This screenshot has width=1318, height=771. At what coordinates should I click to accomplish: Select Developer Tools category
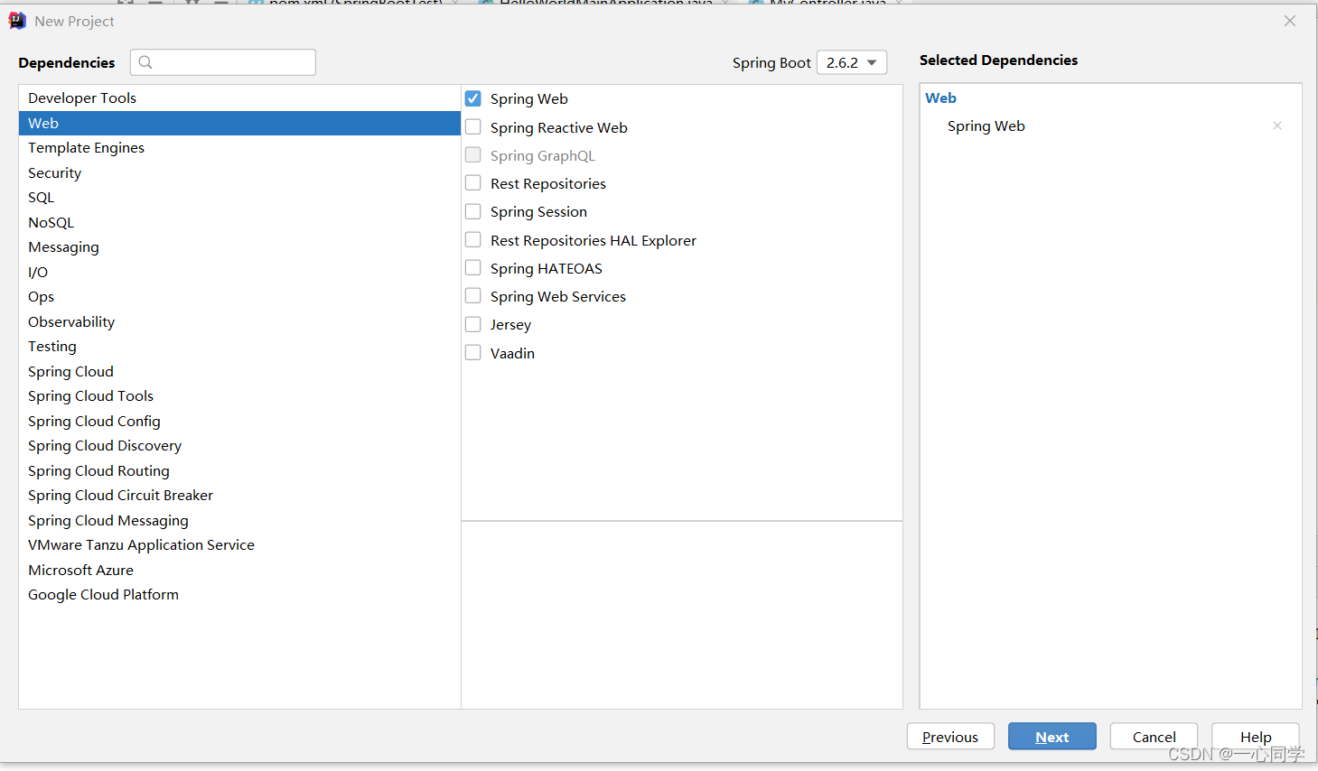pyautogui.click(x=239, y=98)
